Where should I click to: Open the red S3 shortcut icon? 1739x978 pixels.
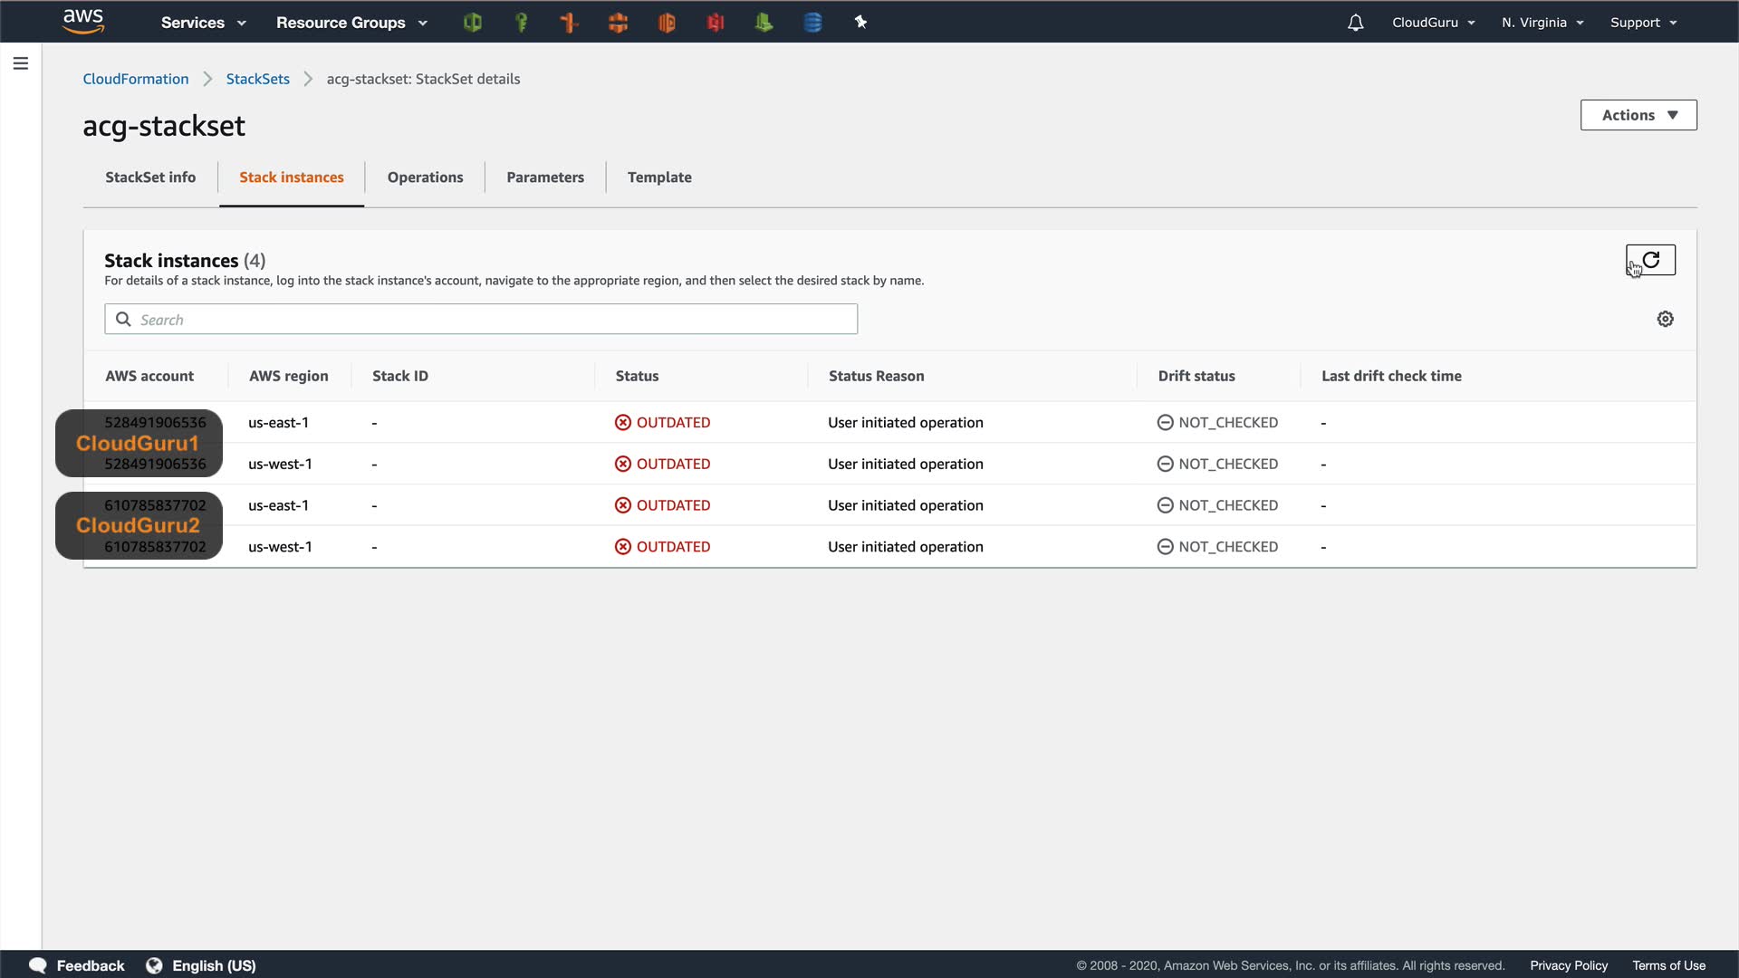click(716, 23)
